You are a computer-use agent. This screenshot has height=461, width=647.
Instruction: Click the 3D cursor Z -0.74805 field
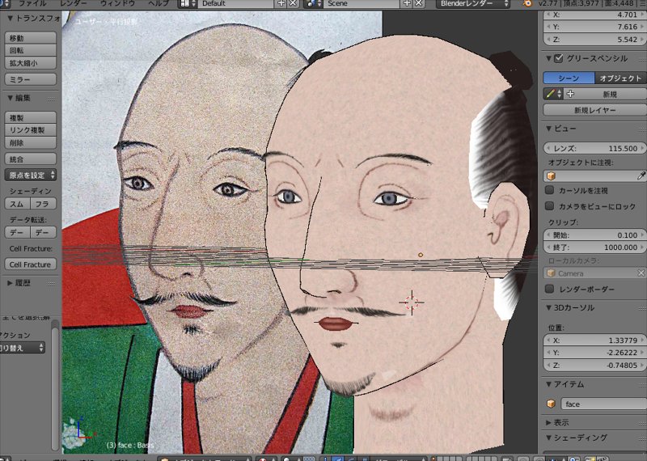point(594,366)
